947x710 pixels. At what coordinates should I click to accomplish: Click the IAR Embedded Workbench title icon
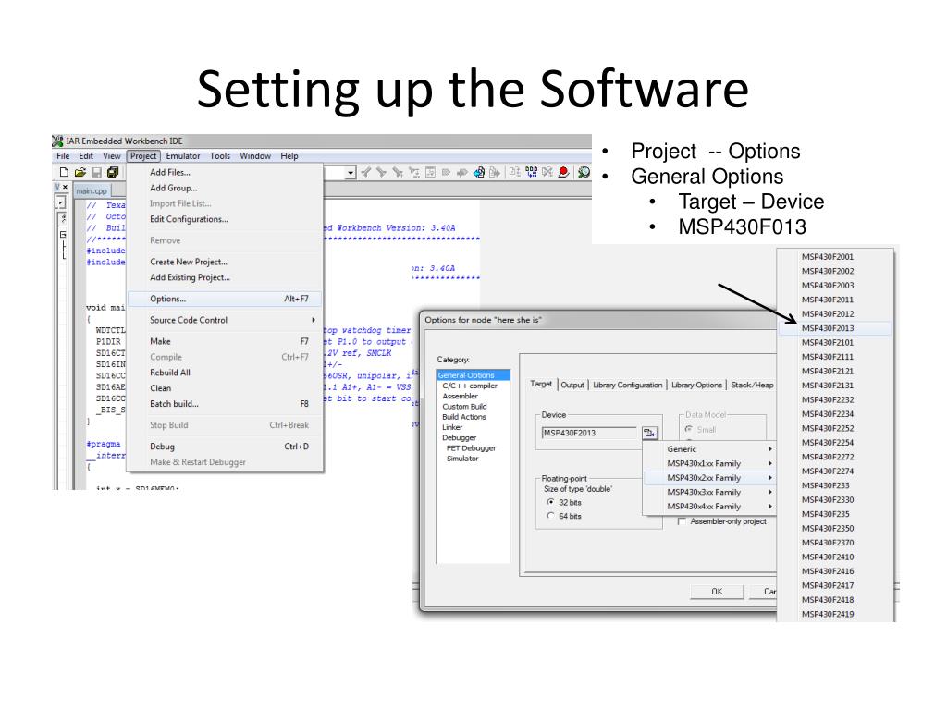(x=58, y=141)
